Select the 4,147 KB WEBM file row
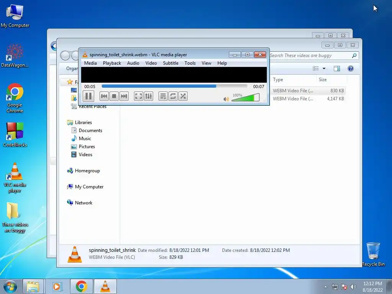The width and height of the screenshot is (392, 294). click(308, 99)
